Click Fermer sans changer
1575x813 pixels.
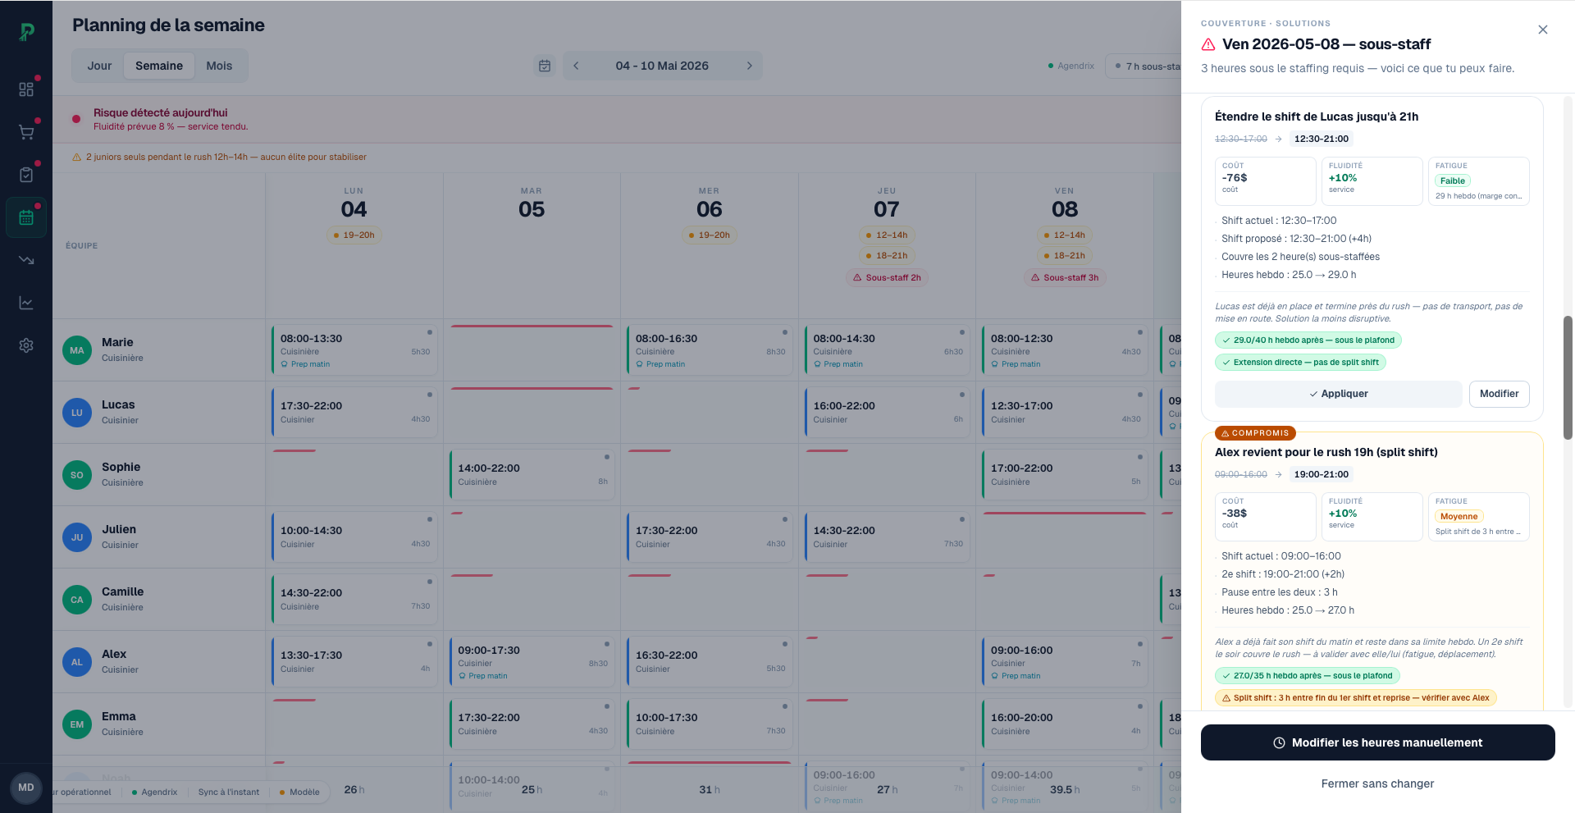point(1377,783)
